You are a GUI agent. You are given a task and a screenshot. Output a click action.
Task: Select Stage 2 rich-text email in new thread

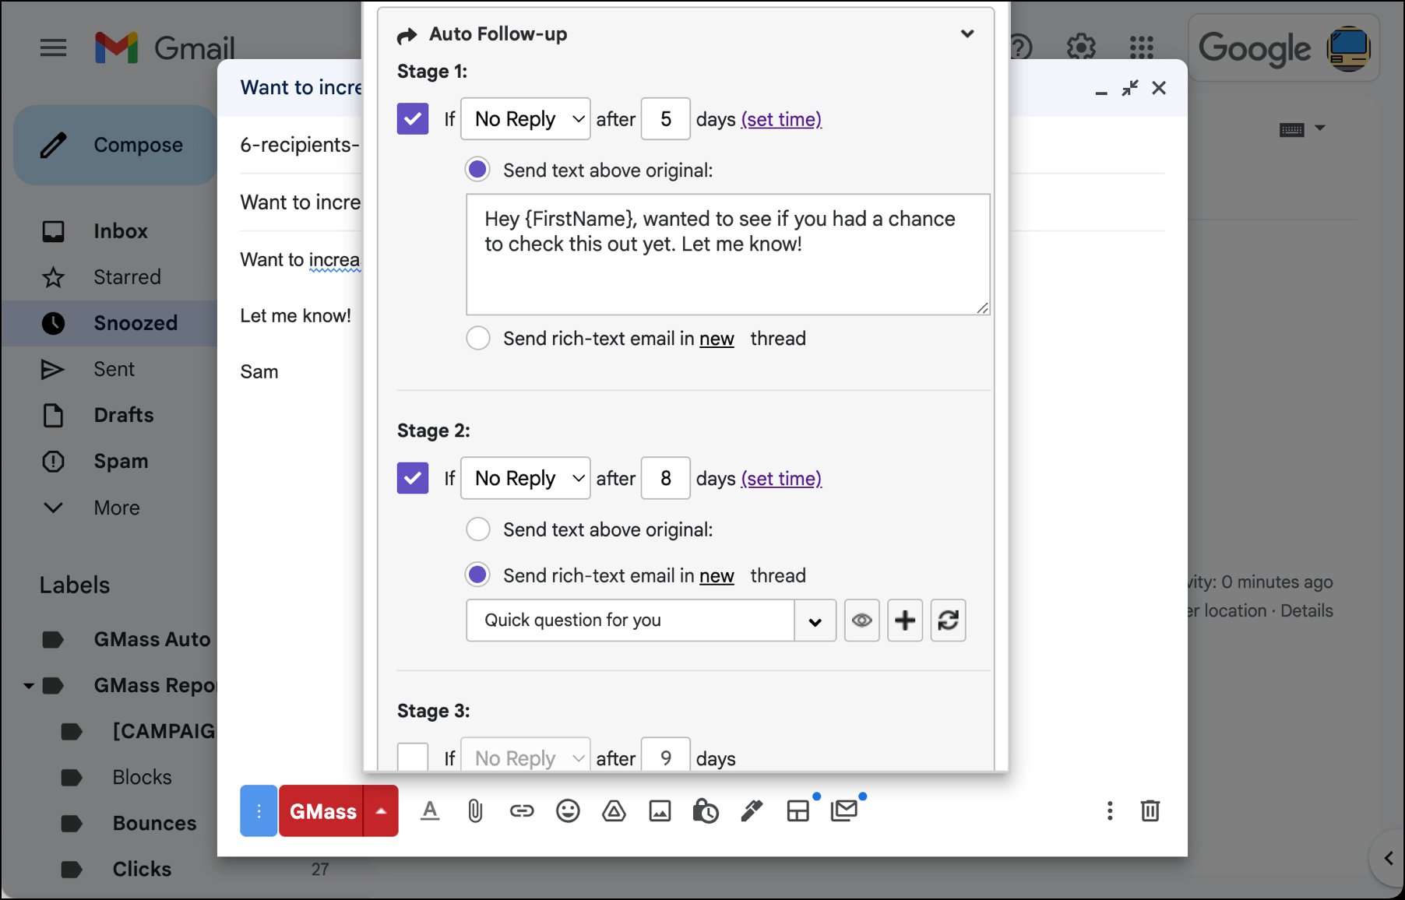tap(477, 575)
